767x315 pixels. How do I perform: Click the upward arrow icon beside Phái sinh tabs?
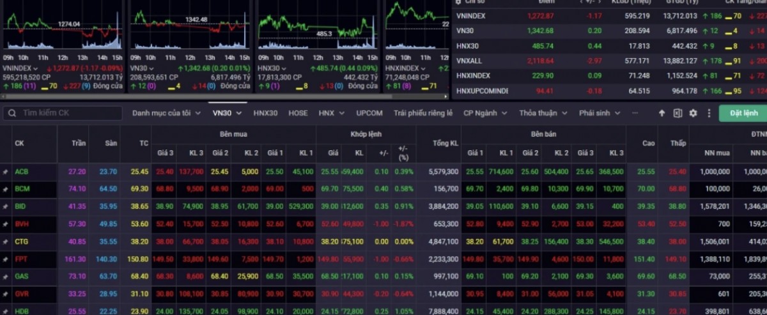pos(662,113)
